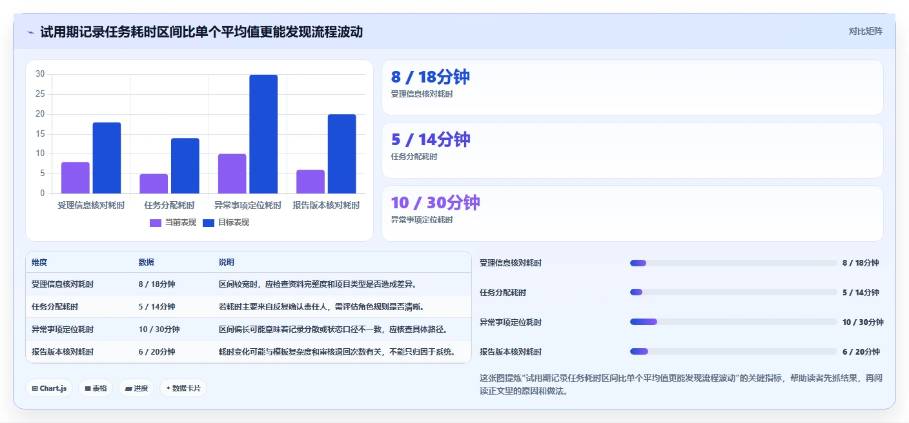
Task: Select table cell 6 / 20分钟
Action: [x=157, y=352]
